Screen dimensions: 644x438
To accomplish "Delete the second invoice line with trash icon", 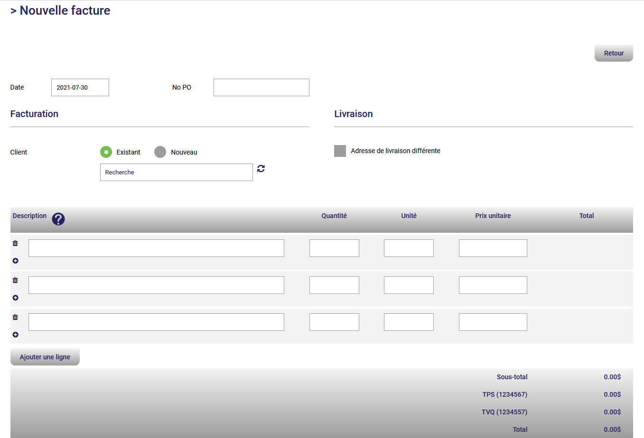I will point(15,280).
